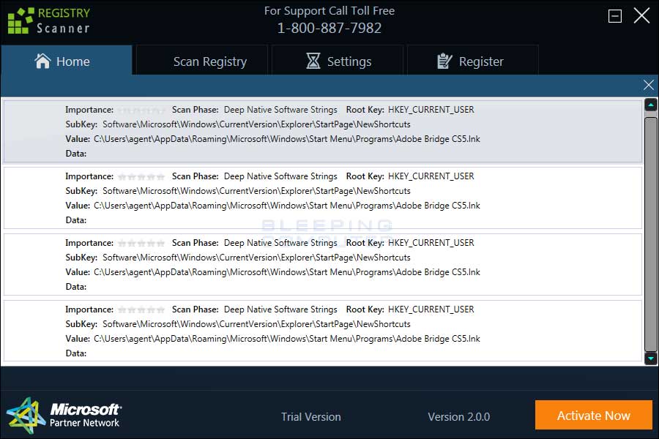The width and height of the screenshot is (659, 439).
Task: Minimize the Registry Scanner window
Action: (x=615, y=16)
